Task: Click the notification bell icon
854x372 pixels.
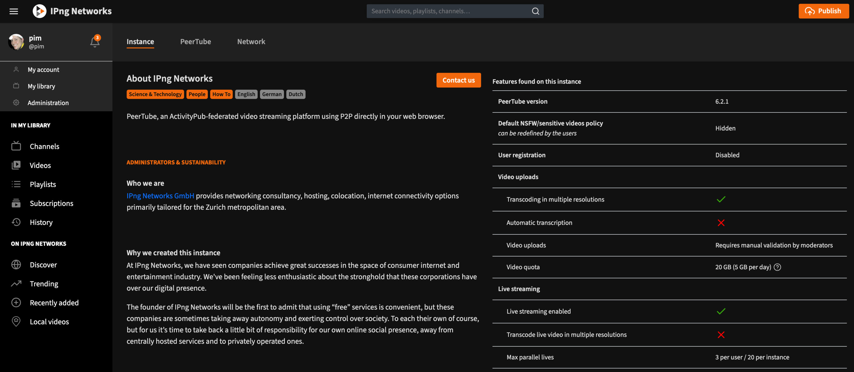Action: pos(94,42)
